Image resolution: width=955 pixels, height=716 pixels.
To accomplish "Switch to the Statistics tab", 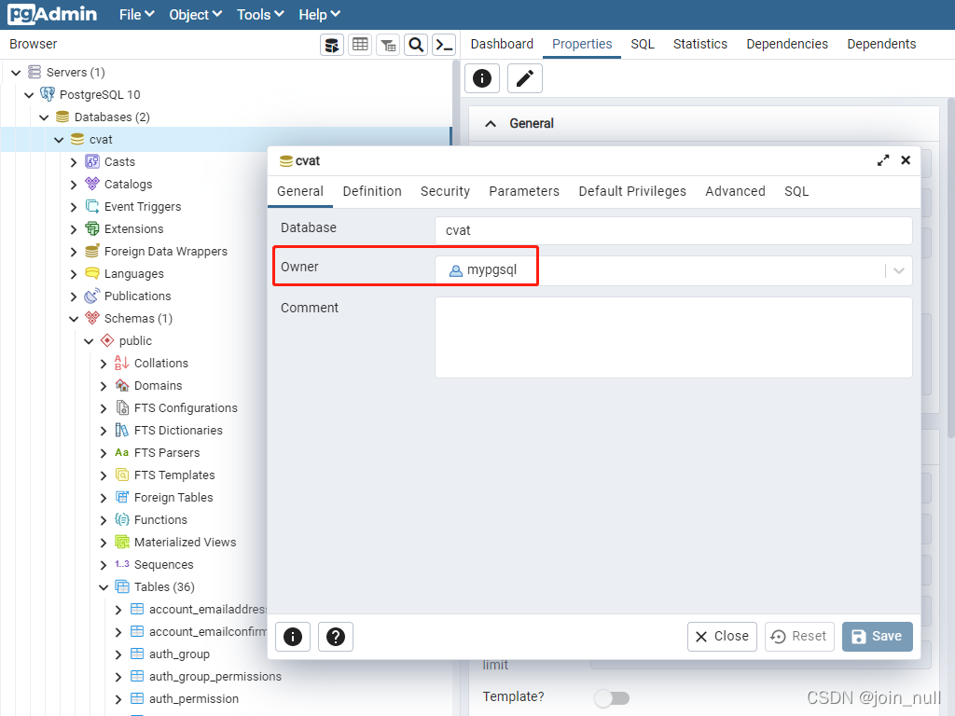I will [x=699, y=44].
